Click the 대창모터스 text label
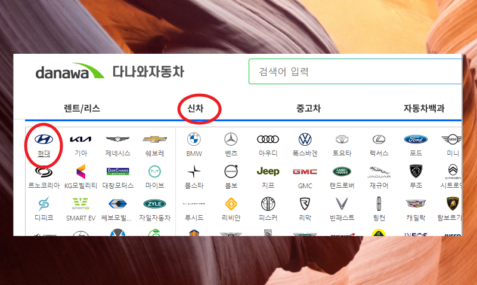477x285 pixels. coord(117,186)
